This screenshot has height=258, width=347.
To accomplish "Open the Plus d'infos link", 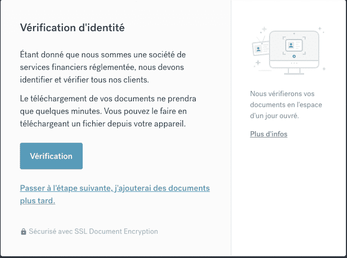I will pyautogui.click(x=269, y=134).
